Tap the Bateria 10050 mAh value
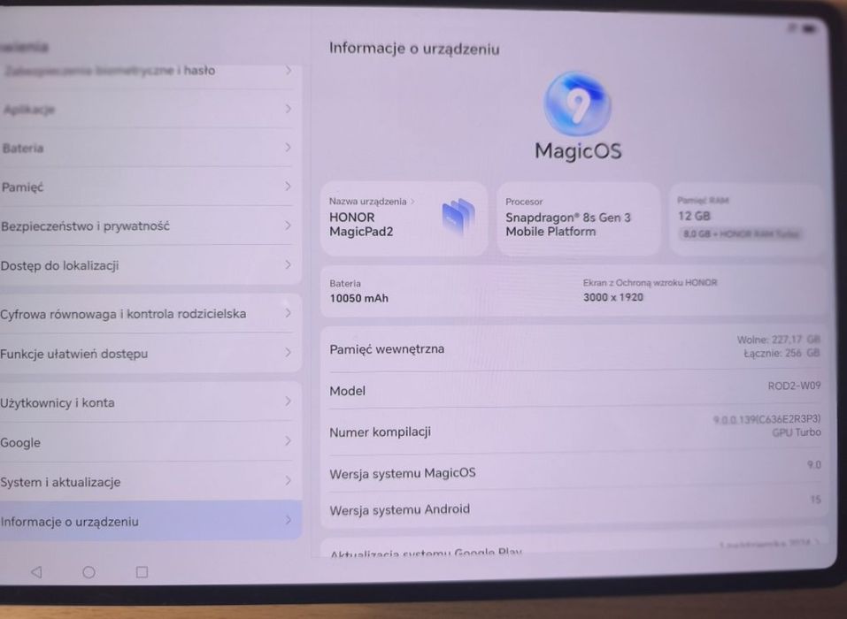 click(358, 298)
